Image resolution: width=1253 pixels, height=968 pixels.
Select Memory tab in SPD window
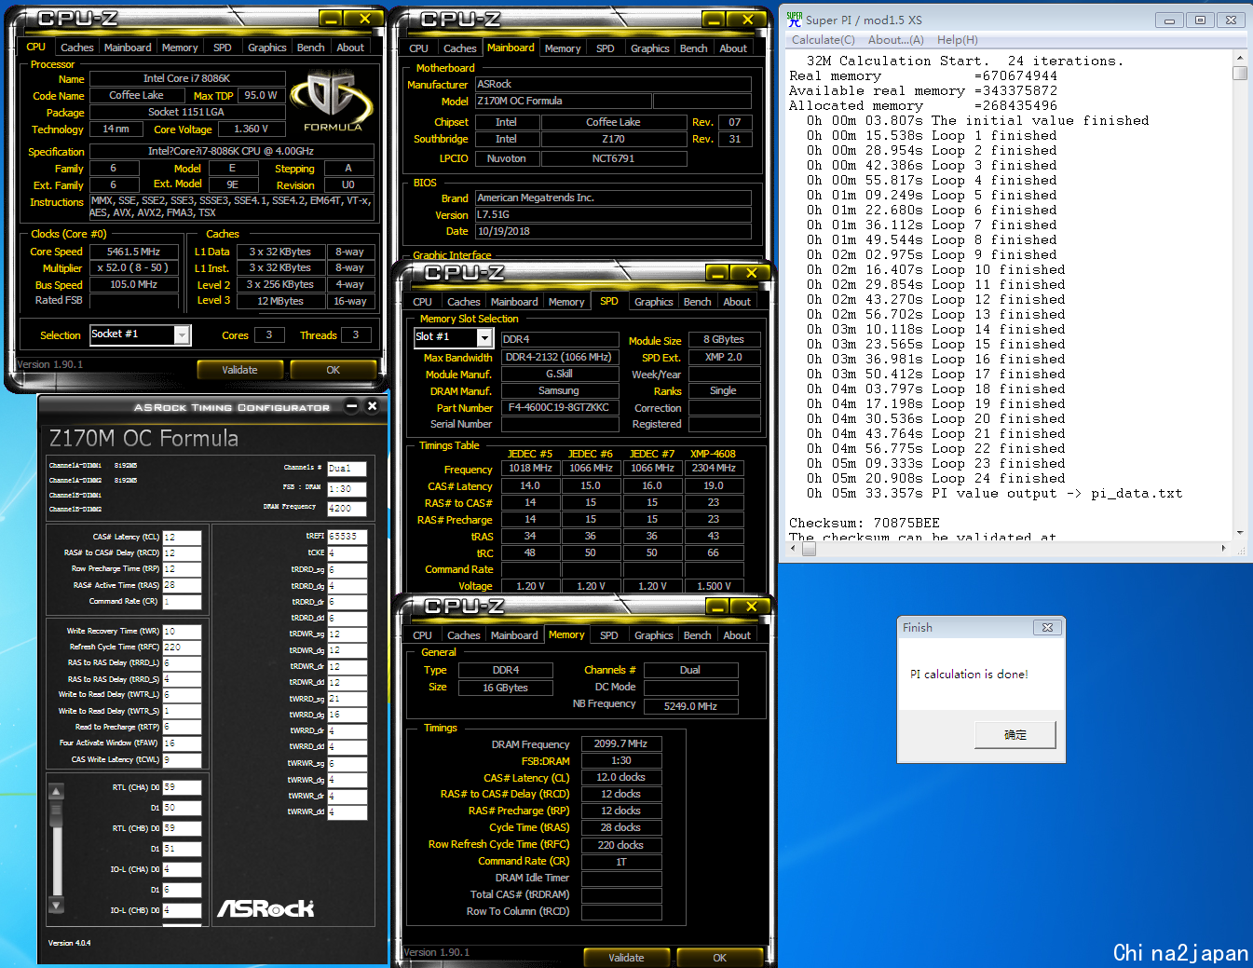pyautogui.click(x=566, y=302)
